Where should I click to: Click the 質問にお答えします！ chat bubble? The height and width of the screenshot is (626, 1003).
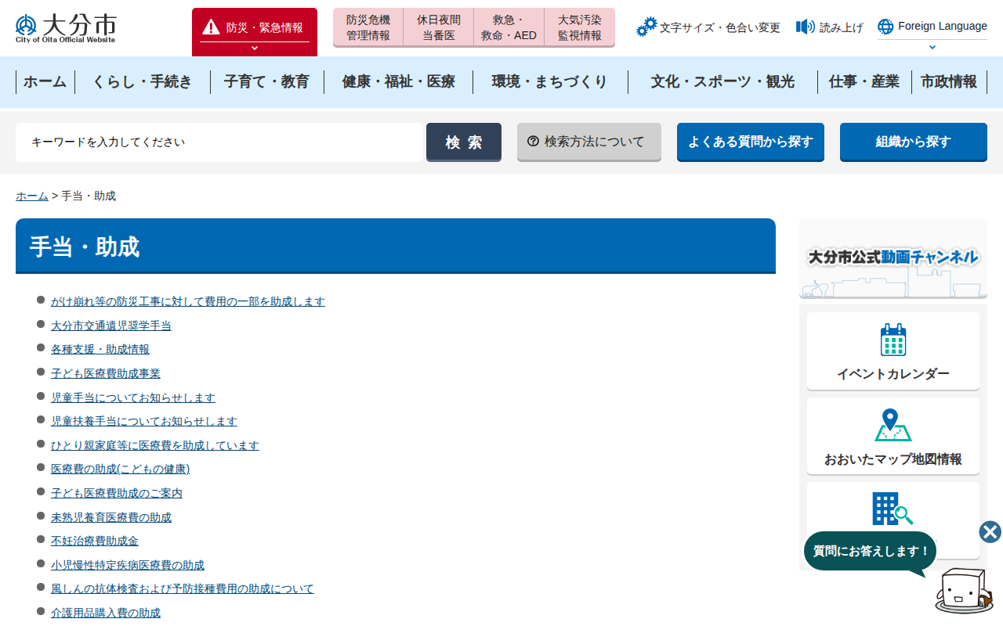[871, 551]
